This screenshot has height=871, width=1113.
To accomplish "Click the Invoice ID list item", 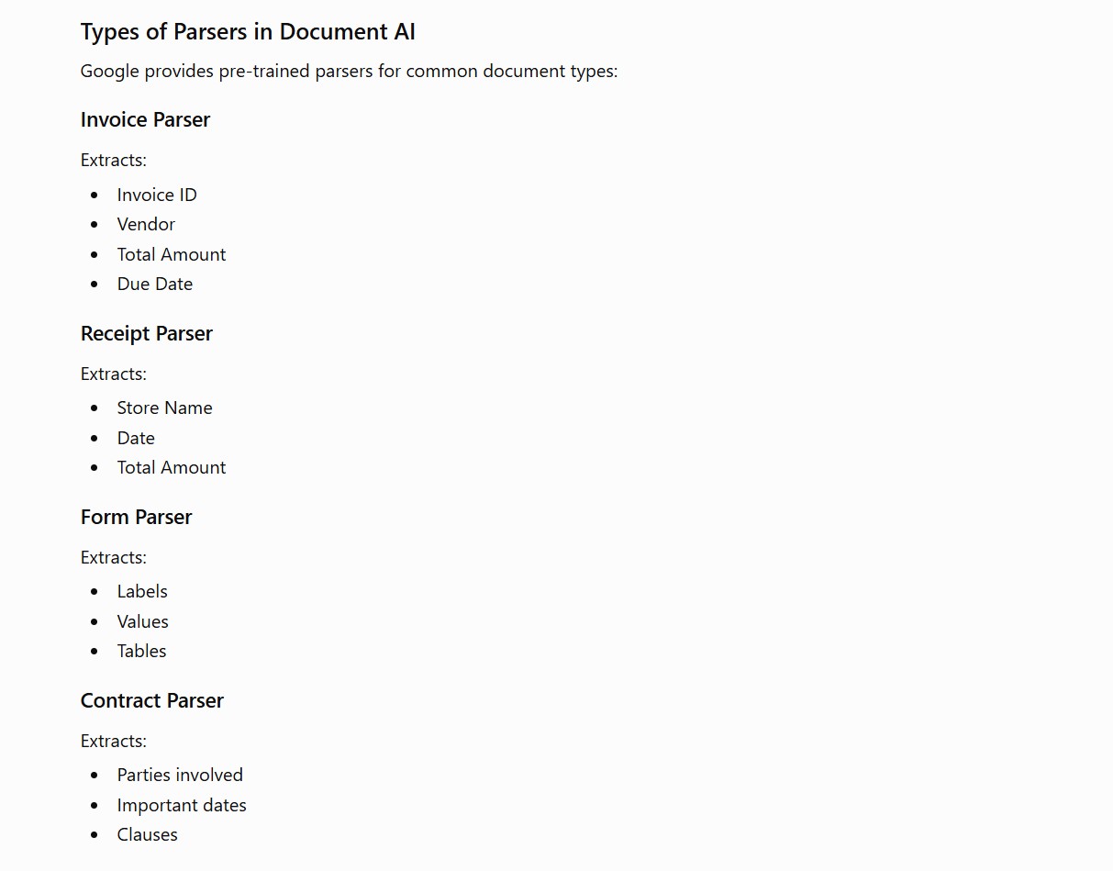I will coord(157,195).
